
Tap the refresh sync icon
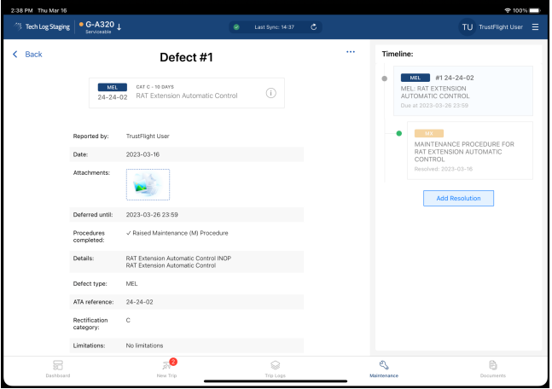[313, 27]
